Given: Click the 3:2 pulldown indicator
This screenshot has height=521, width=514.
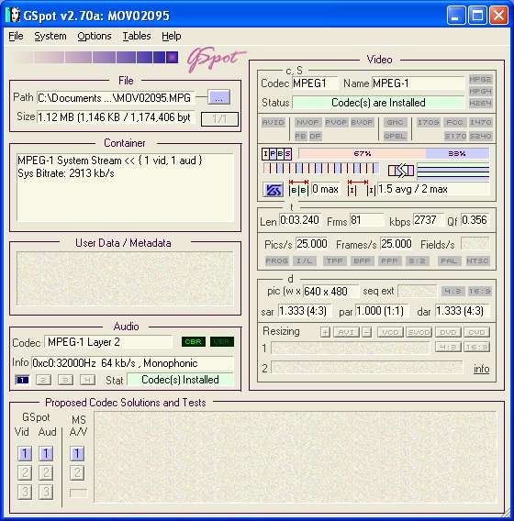Looking at the screenshot, I should tap(417, 260).
